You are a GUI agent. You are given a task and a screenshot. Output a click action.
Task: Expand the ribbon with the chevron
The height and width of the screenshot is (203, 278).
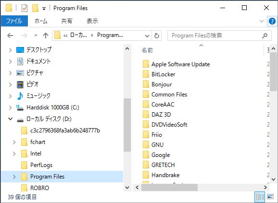262,21
